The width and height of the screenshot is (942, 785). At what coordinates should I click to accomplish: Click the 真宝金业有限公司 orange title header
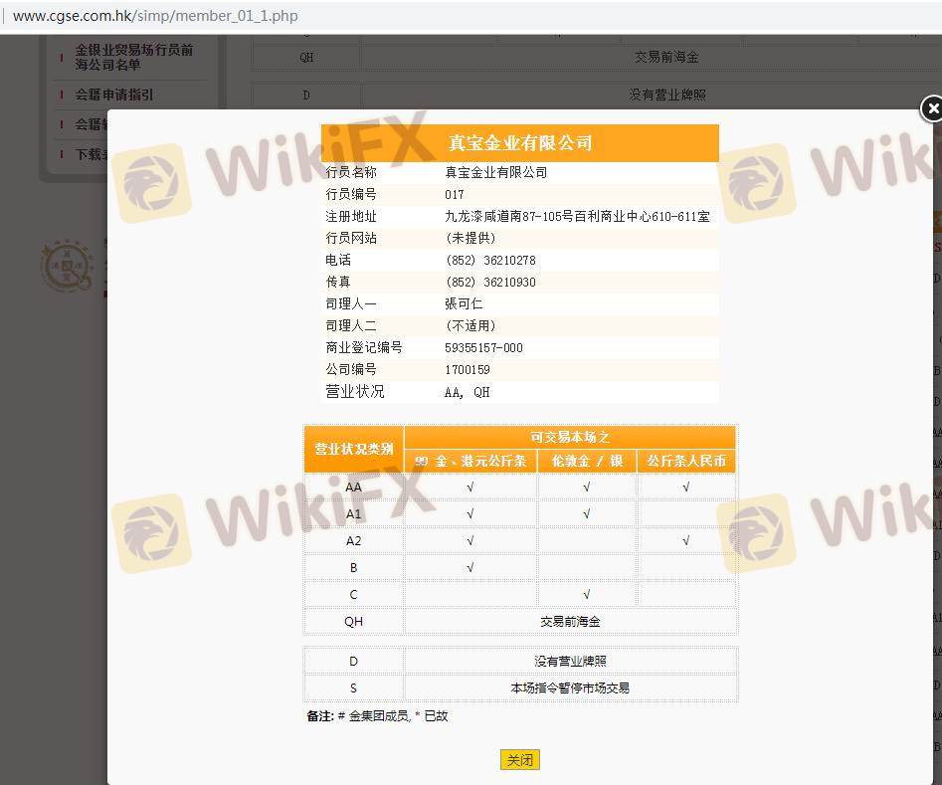(519, 142)
